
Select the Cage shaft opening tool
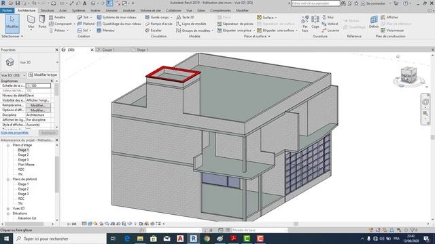(x=315, y=22)
